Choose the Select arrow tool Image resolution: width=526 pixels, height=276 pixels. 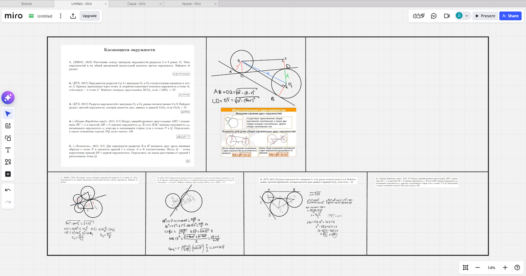pyautogui.click(x=8, y=114)
